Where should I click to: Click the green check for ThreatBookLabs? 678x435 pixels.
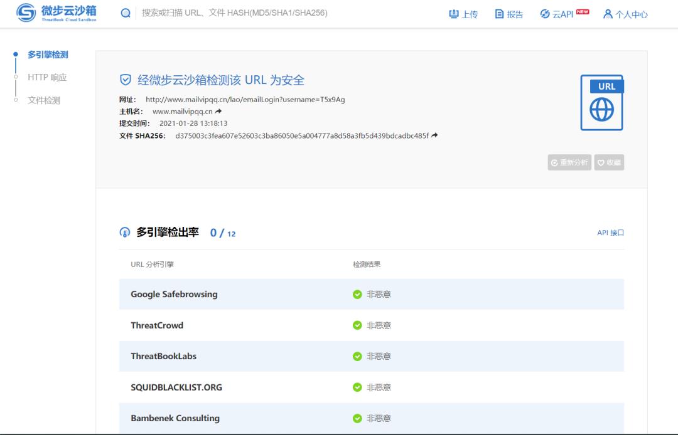tap(357, 357)
